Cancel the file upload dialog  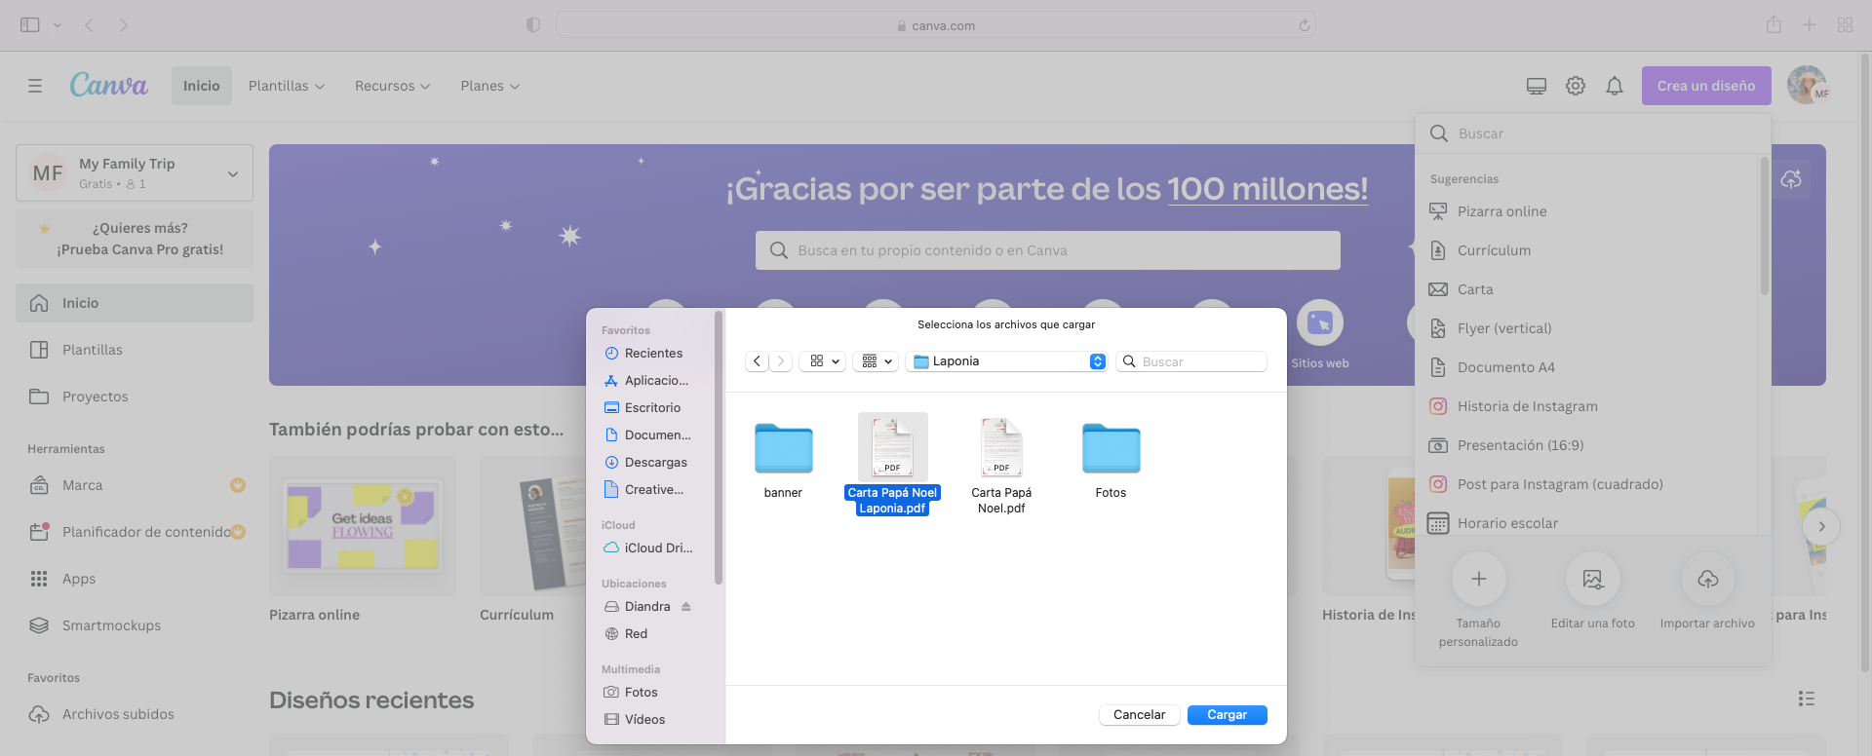(1139, 715)
